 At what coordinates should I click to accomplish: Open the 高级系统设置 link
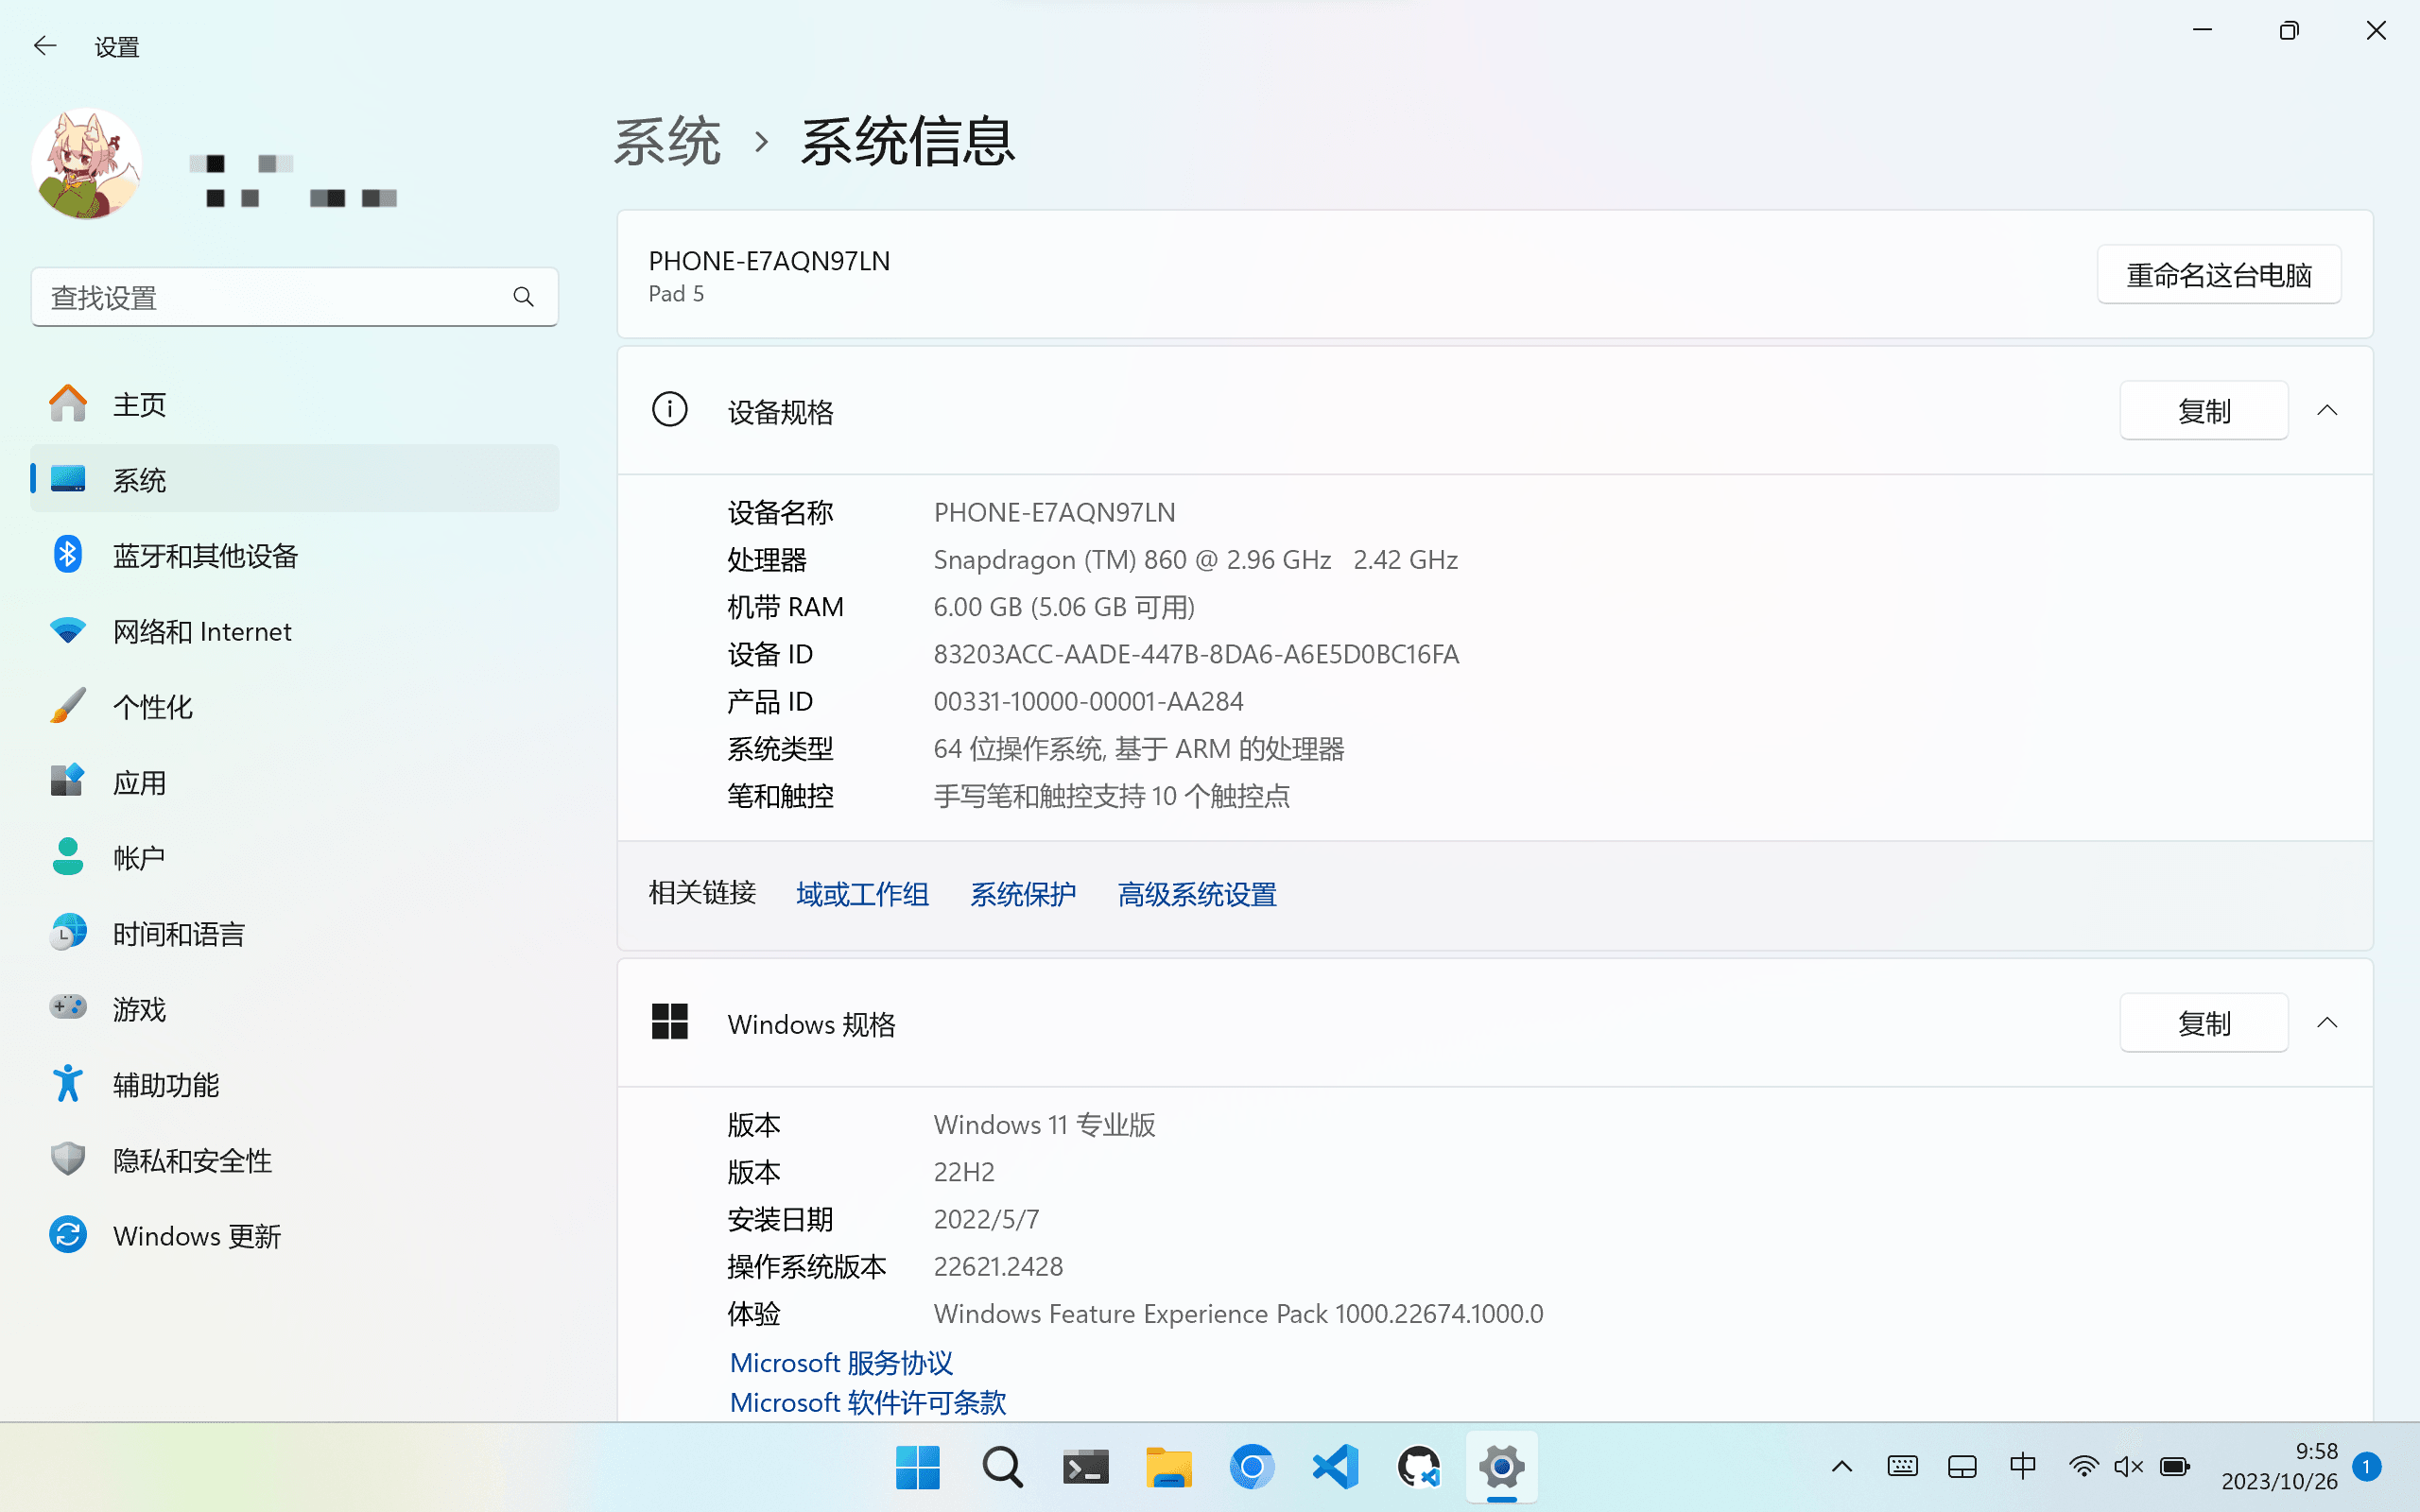tap(1197, 894)
